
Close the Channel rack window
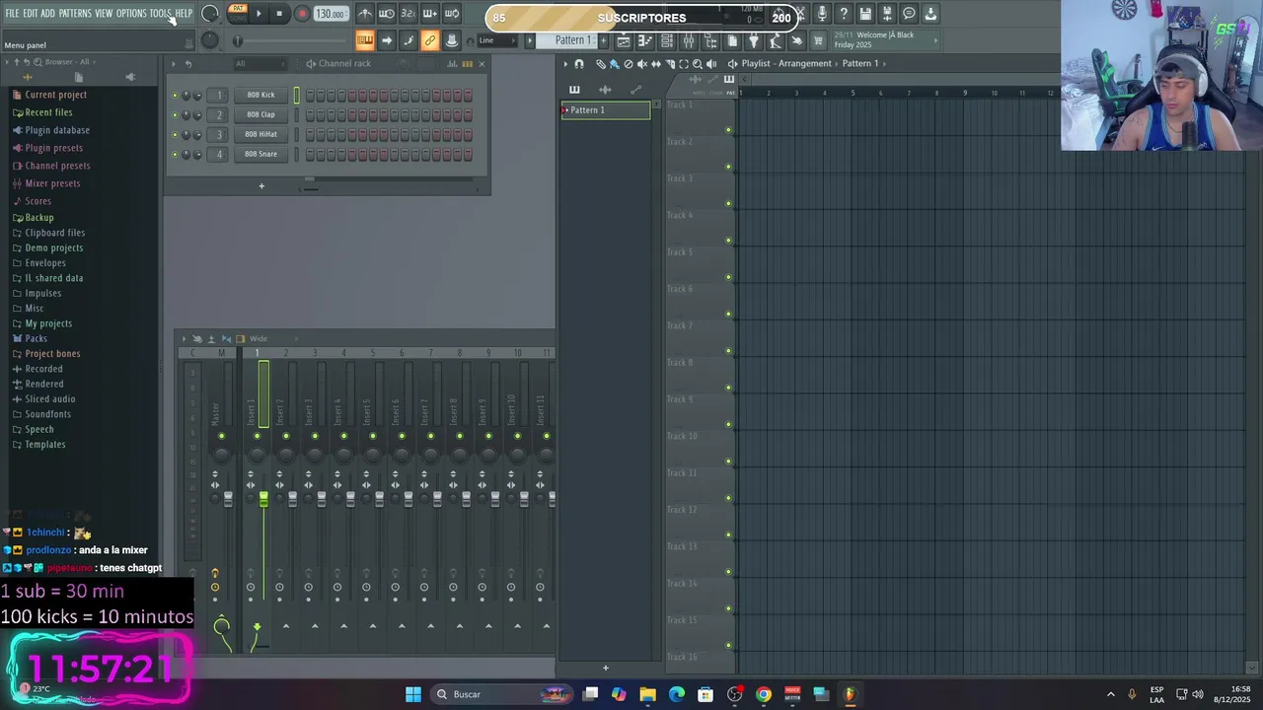[x=482, y=64]
